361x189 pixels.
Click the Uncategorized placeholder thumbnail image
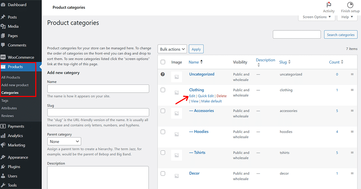tap(177, 77)
